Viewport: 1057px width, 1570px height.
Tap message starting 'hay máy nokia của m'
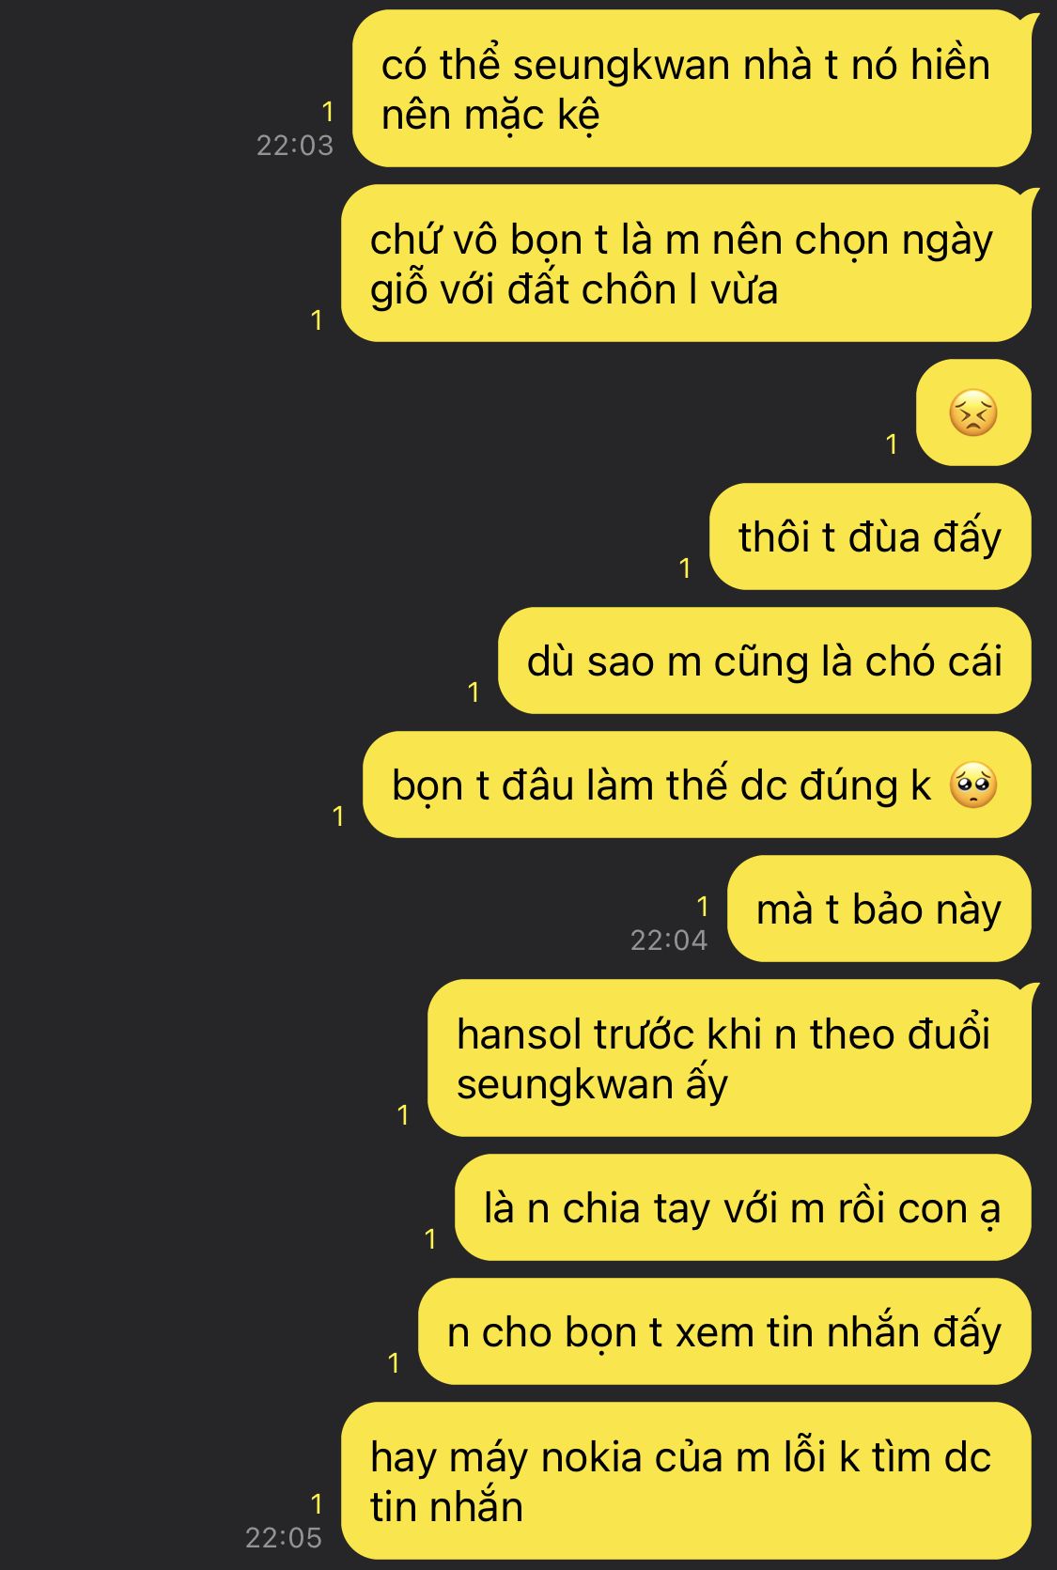(x=686, y=1481)
